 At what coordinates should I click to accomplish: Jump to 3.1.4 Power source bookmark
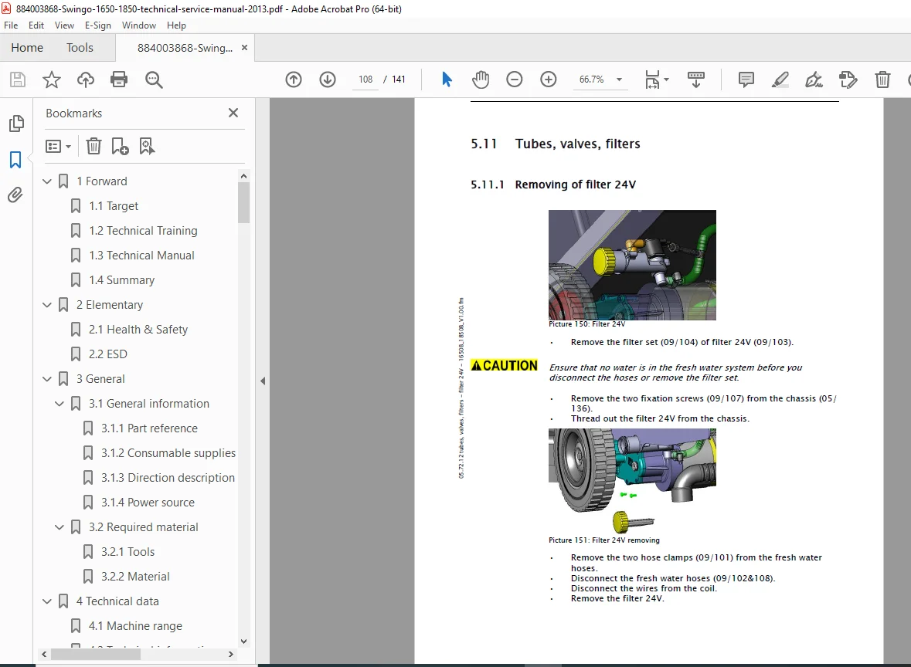click(148, 503)
